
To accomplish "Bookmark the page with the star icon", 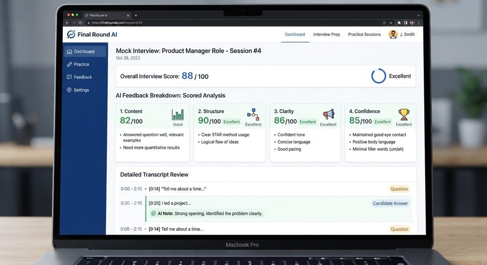I will (391, 23).
